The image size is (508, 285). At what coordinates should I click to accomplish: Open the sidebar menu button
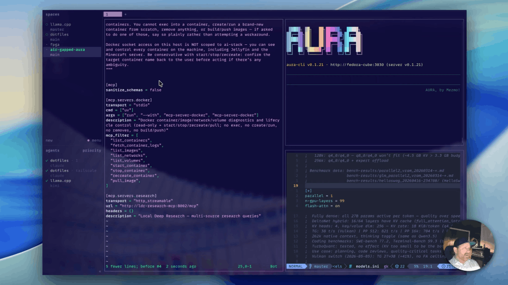click(95, 140)
